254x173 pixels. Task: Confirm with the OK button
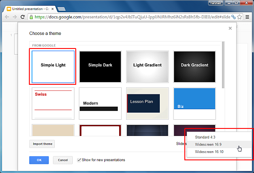click(x=39, y=160)
